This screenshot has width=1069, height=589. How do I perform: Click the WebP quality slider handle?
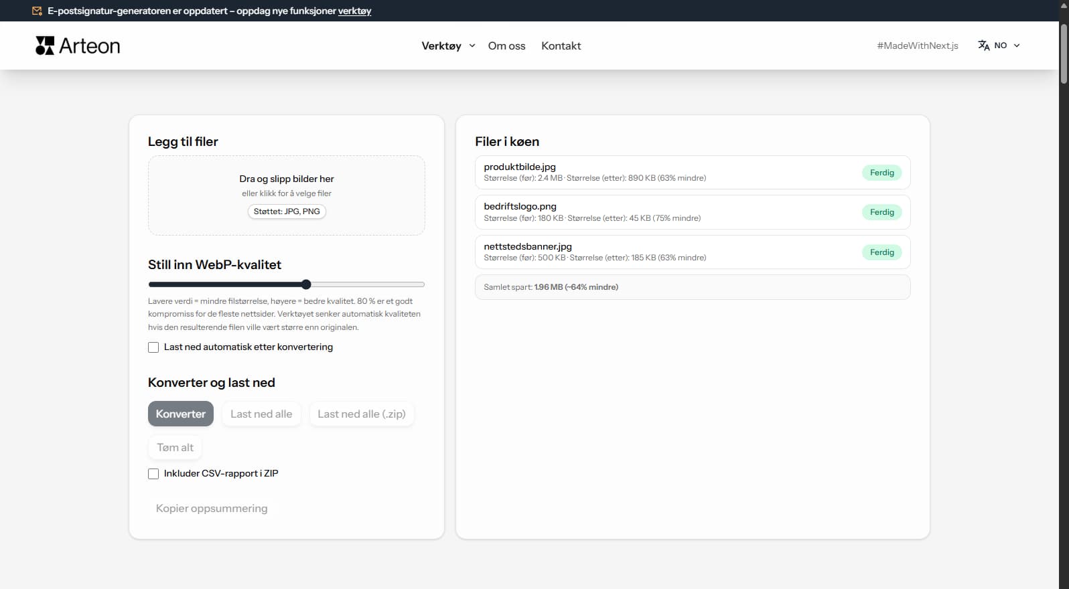click(x=306, y=284)
